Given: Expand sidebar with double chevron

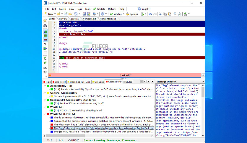Looking at the screenshot, I should [x=46, y=77].
